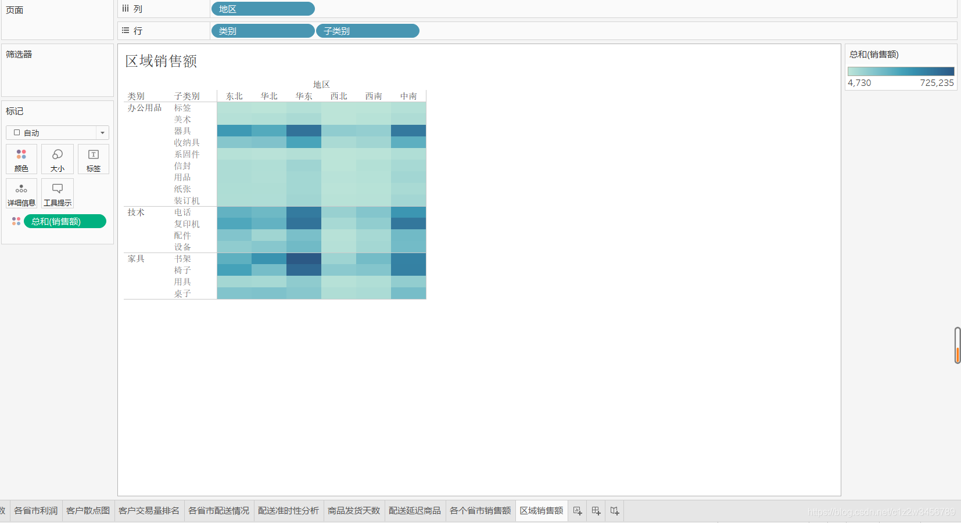
Task: Open the 大小 (Size) mark card
Action: coord(58,159)
